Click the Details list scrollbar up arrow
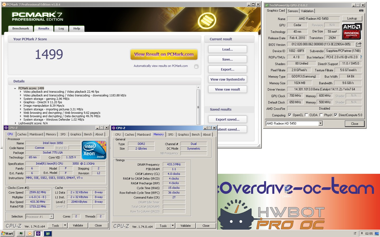Image resolution: width=380 pixels, height=237 pixels. (198, 87)
